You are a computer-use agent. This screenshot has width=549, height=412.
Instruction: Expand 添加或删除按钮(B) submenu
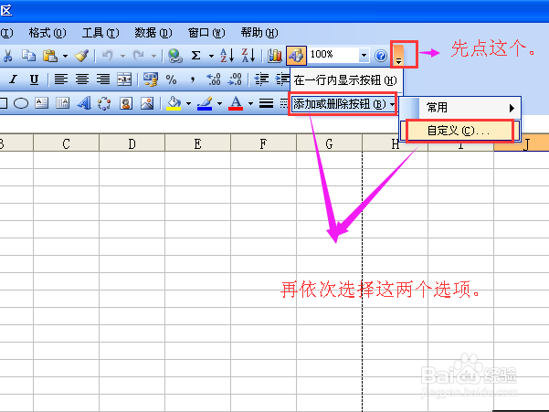coord(343,103)
